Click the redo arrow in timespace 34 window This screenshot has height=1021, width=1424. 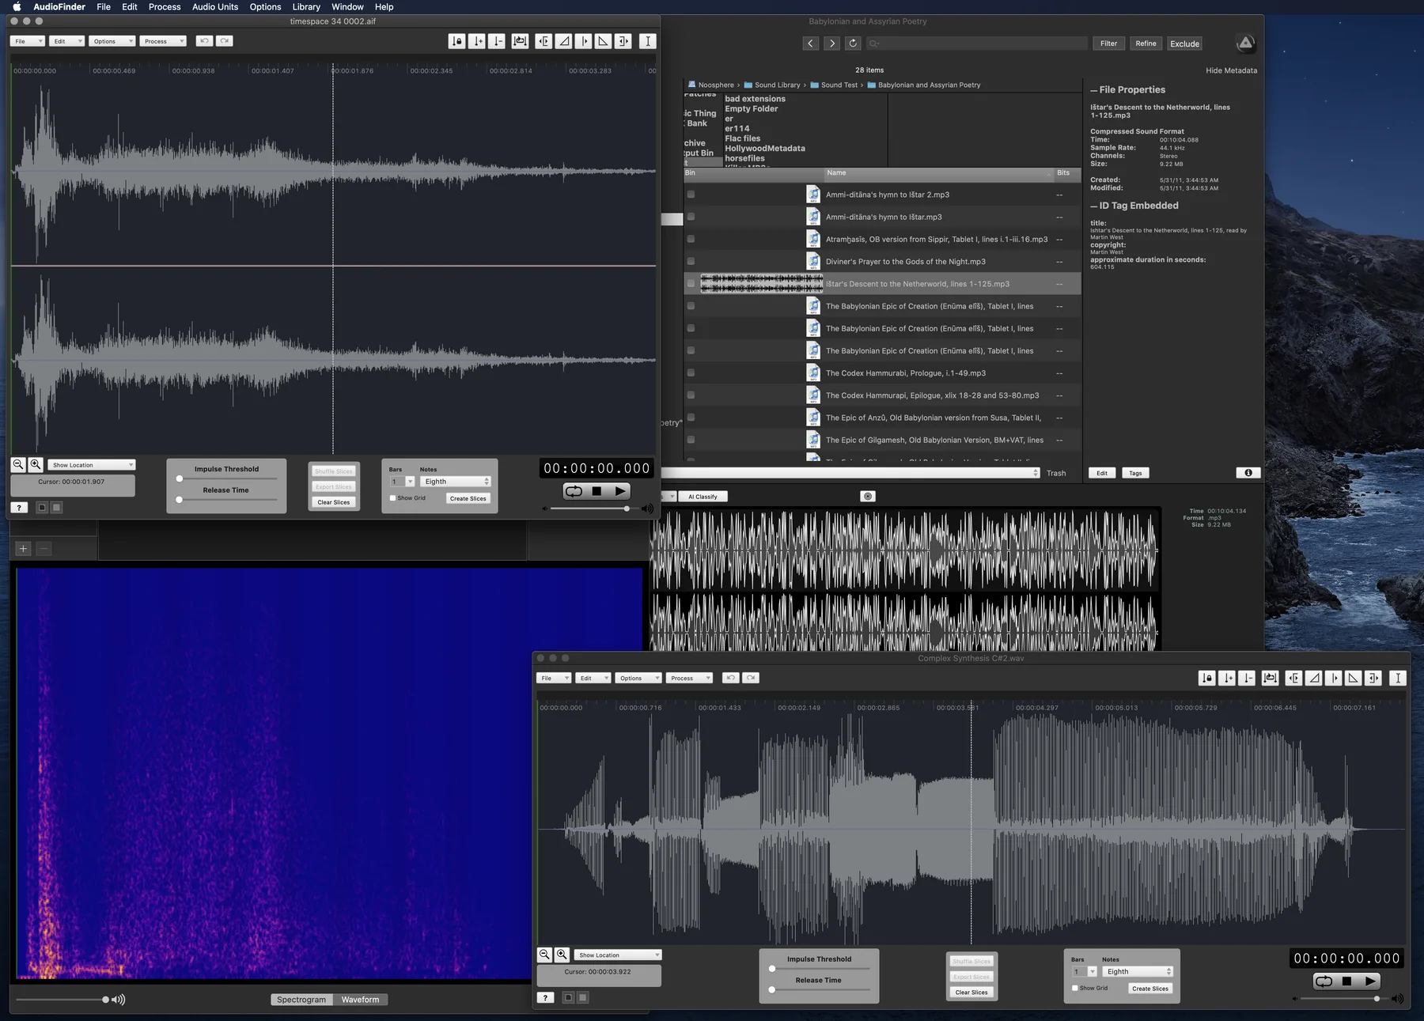click(225, 41)
